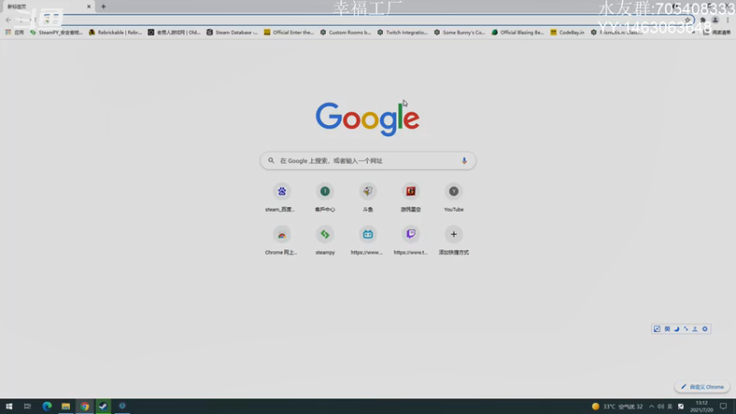Open the 游民星空 shortcut tile

pos(410,197)
